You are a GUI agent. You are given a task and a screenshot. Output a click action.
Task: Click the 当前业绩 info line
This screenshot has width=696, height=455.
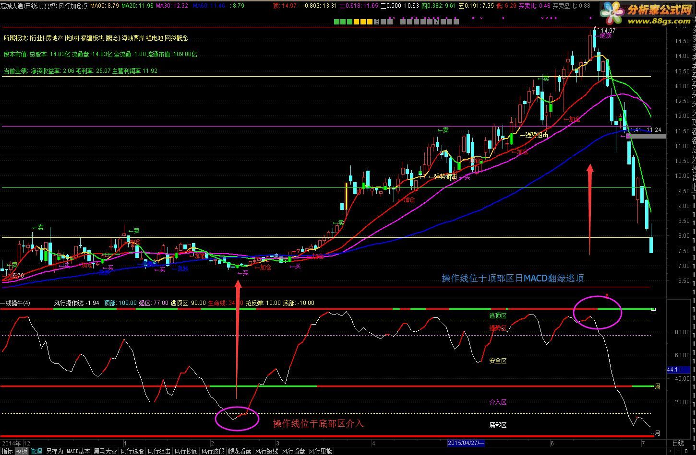(x=80, y=70)
